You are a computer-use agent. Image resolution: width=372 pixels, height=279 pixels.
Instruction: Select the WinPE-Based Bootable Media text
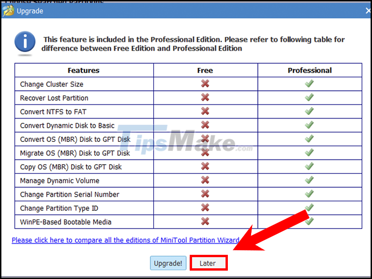coord(66,222)
